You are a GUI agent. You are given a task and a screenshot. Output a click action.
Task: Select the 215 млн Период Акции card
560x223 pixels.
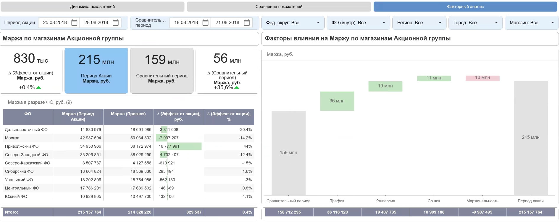(96, 71)
